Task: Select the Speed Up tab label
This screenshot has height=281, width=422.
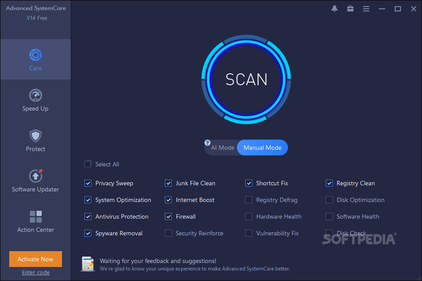Action: click(35, 108)
